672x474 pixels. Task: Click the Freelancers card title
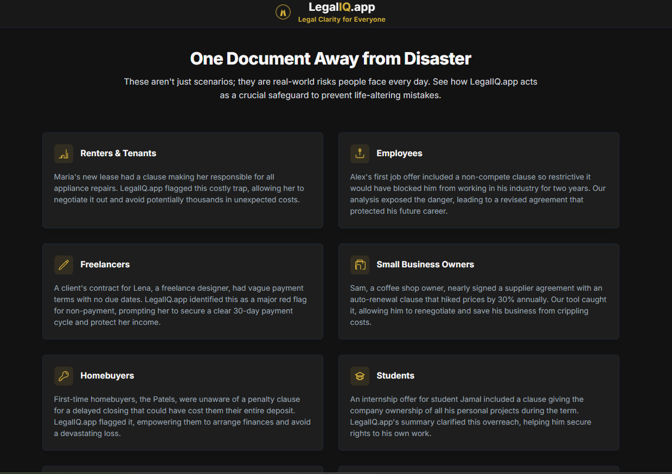coord(105,265)
